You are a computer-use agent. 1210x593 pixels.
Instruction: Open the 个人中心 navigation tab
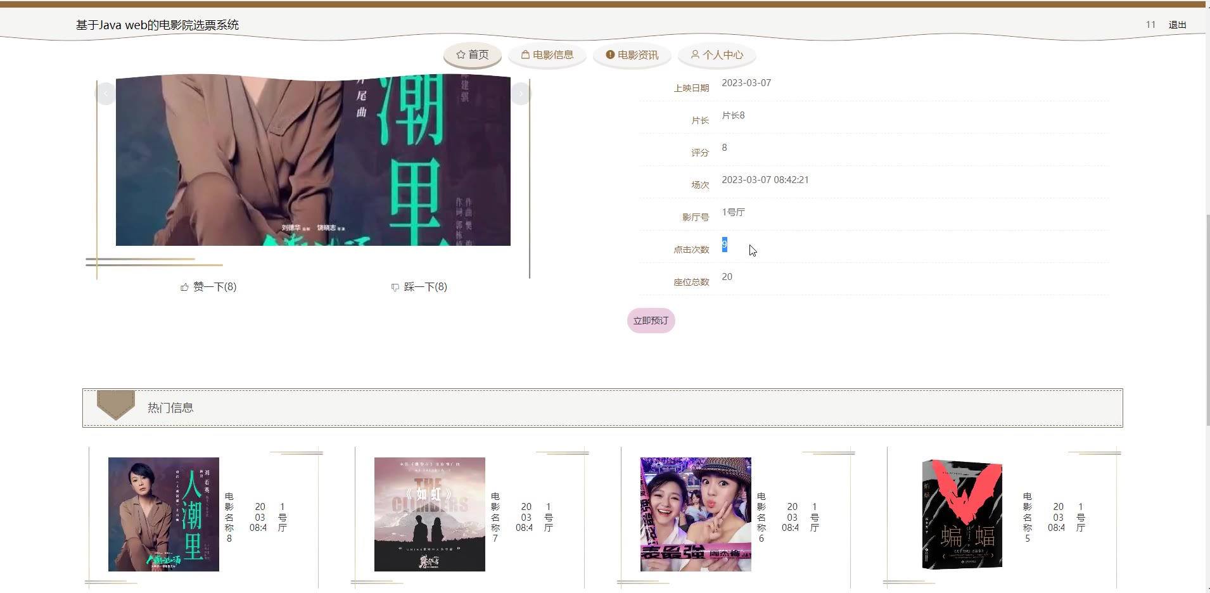[717, 55]
